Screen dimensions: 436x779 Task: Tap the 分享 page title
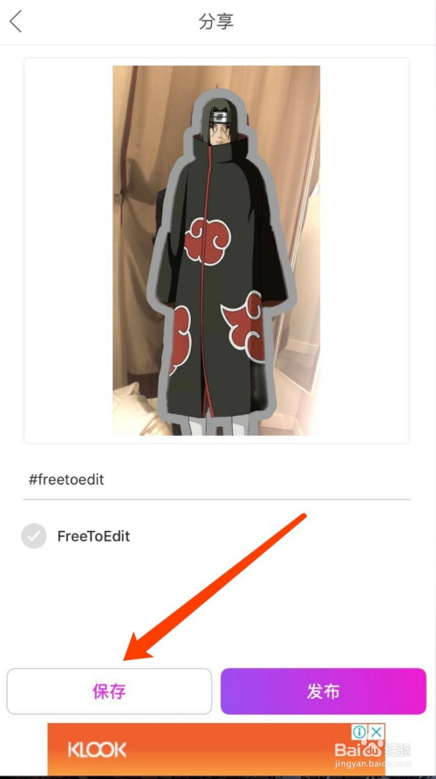[x=216, y=22]
